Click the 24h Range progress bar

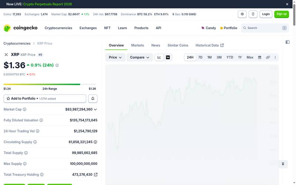(x=50, y=84)
